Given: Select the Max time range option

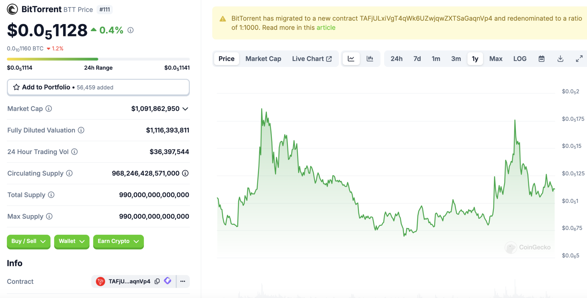Looking at the screenshot, I should click(496, 58).
